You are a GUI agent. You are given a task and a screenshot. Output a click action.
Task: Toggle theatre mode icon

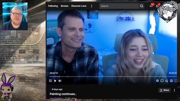click(171, 81)
